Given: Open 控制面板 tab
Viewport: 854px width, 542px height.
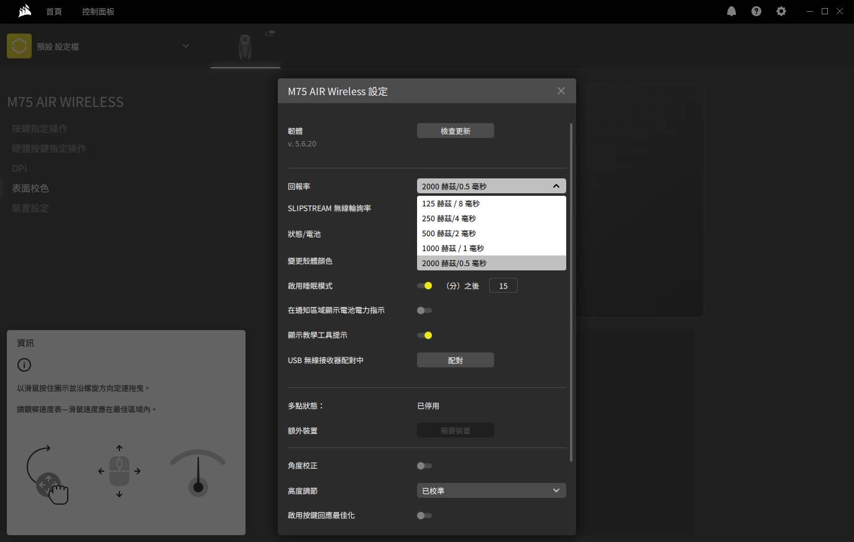Looking at the screenshot, I should (x=98, y=11).
